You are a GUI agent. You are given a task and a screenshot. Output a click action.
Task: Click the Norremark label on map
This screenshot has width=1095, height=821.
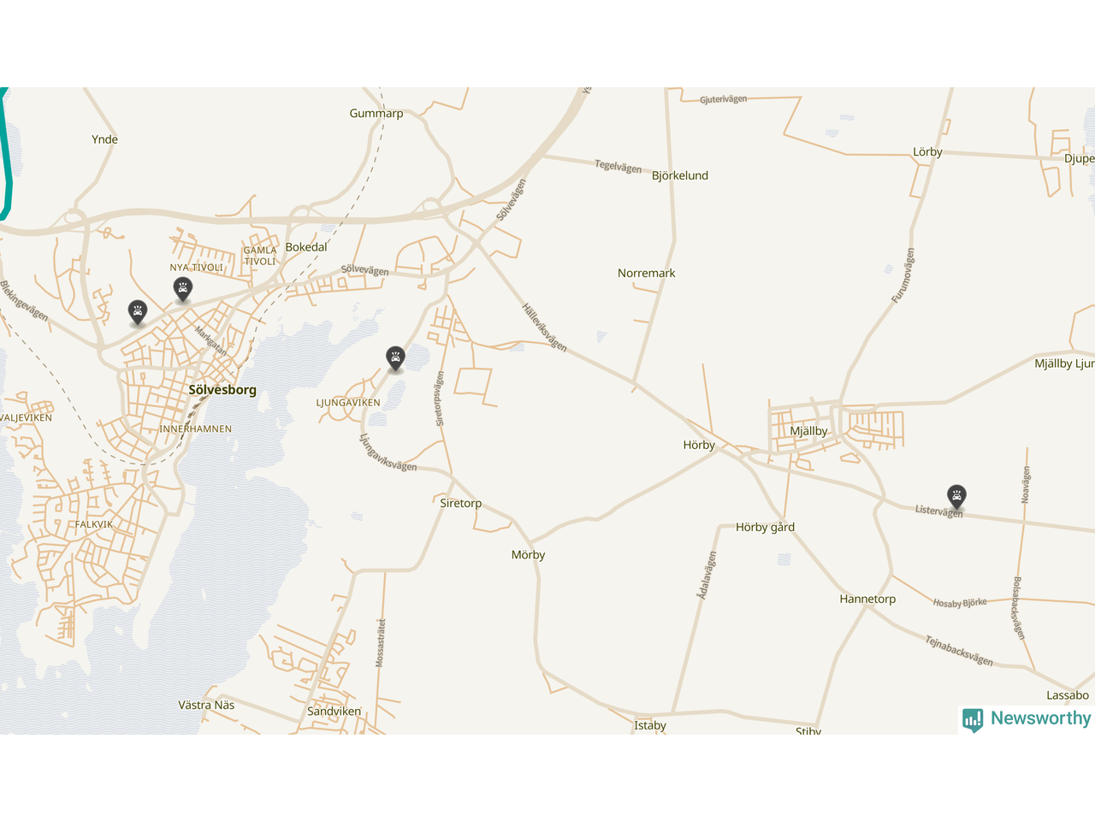pyautogui.click(x=647, y=273)
